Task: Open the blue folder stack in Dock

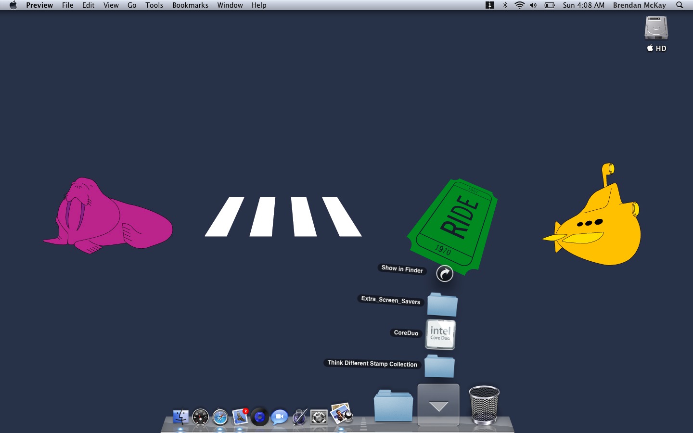Action: pos(393,406)
